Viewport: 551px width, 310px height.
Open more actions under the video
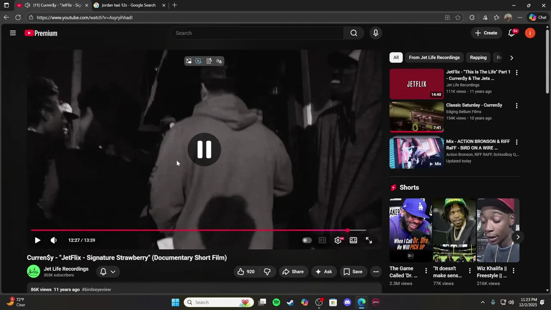click(x=376, y=272)
